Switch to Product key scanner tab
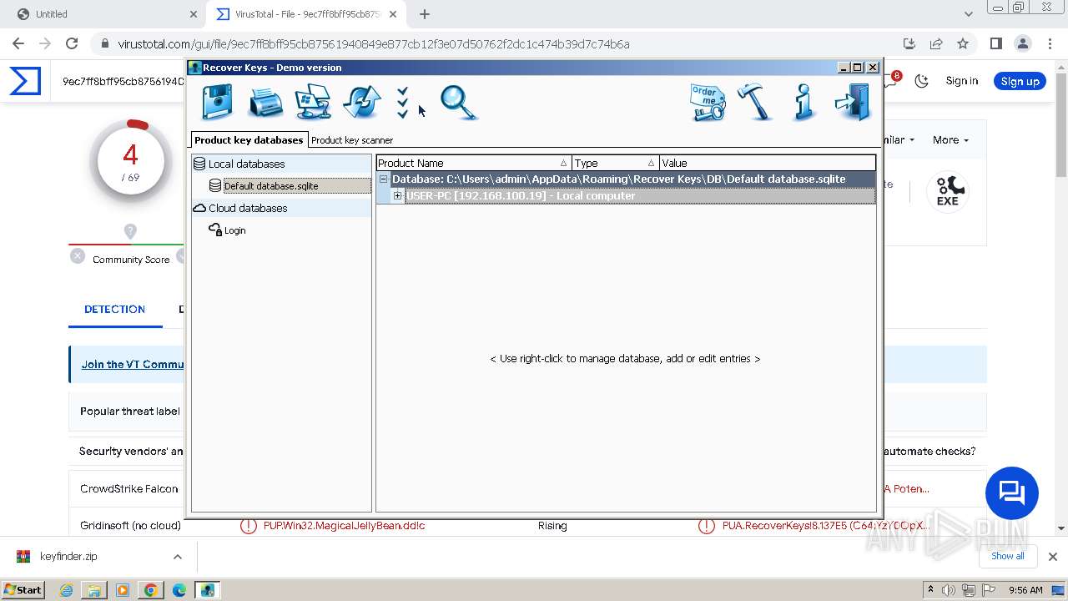Screen dimensions: 1068x601 [x=352, y=140]
